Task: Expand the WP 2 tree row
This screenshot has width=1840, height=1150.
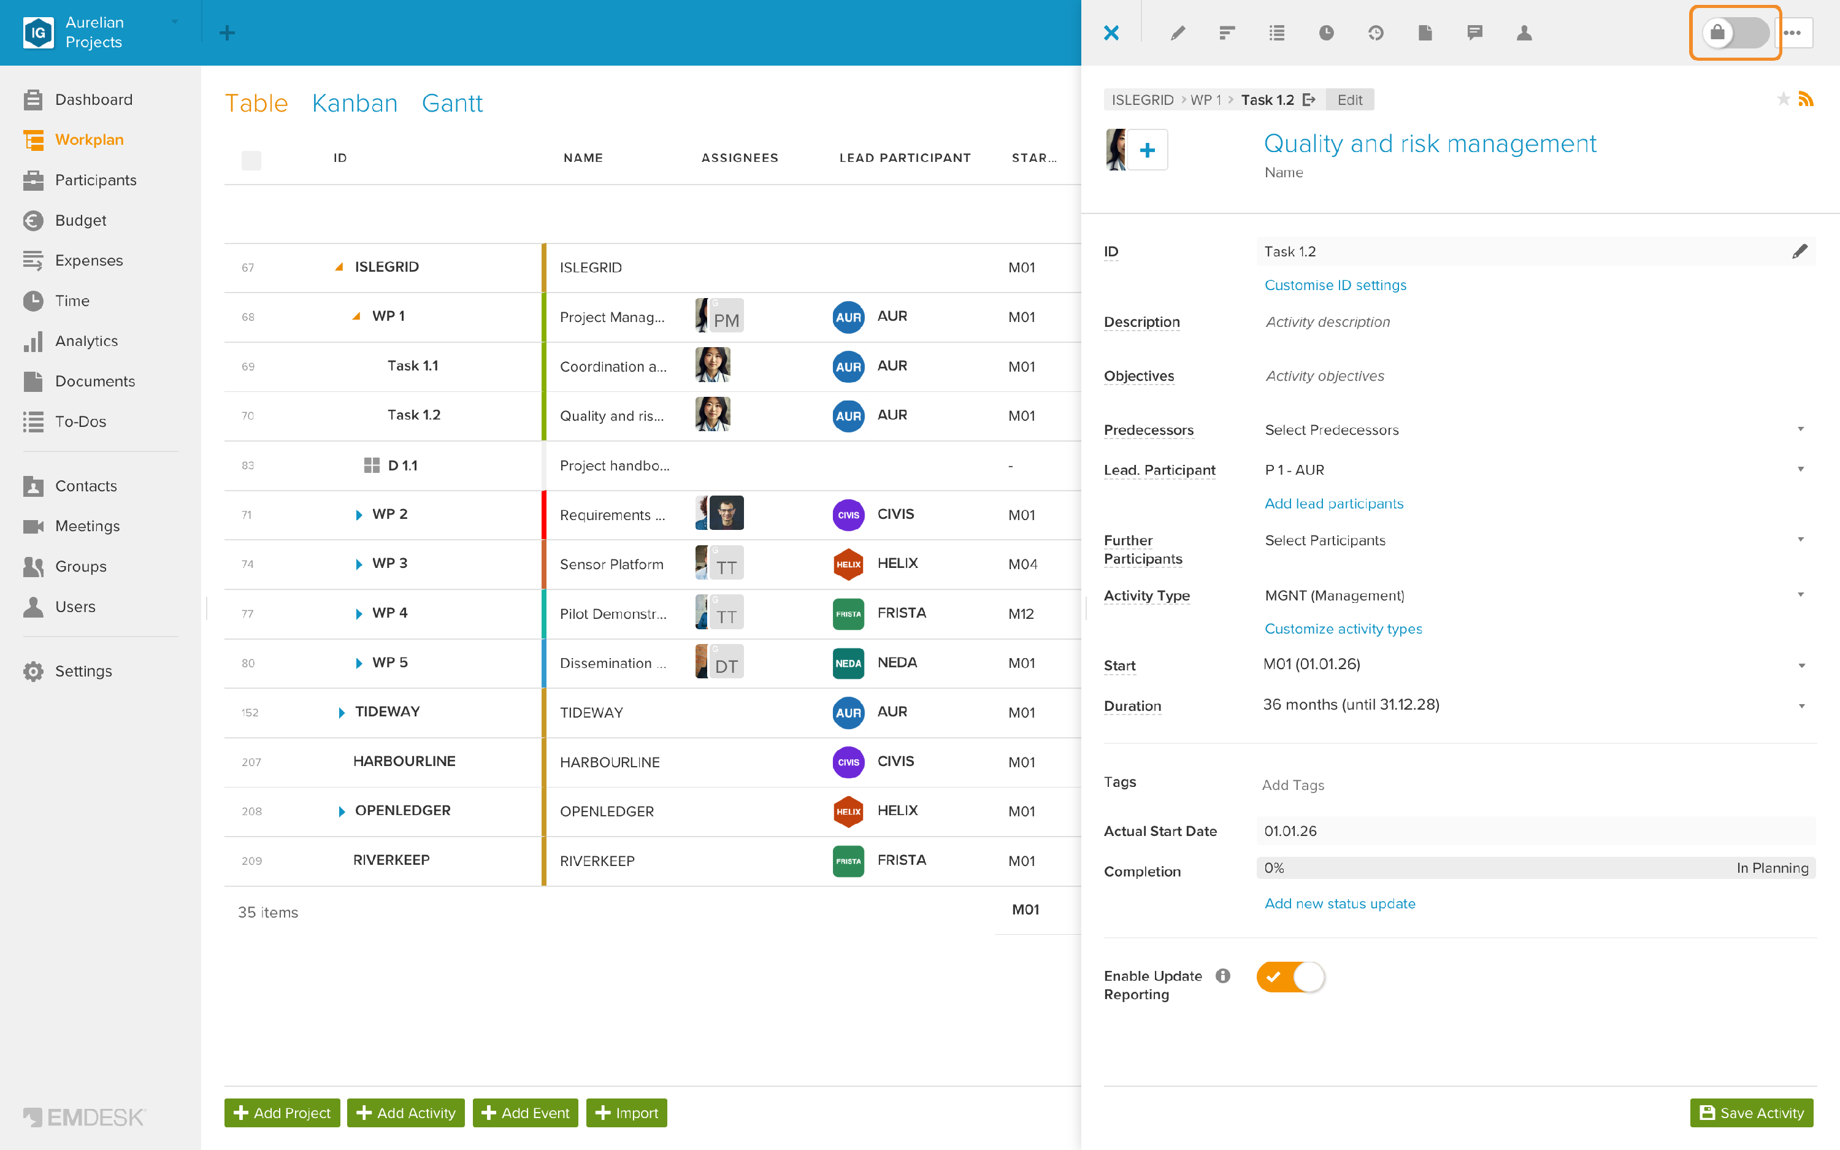Action: (358, 515)
